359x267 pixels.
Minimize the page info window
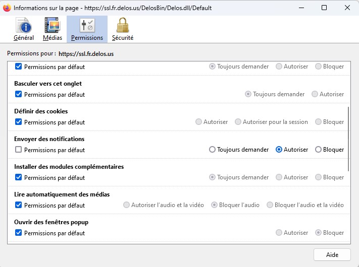[x=301, y=8]
